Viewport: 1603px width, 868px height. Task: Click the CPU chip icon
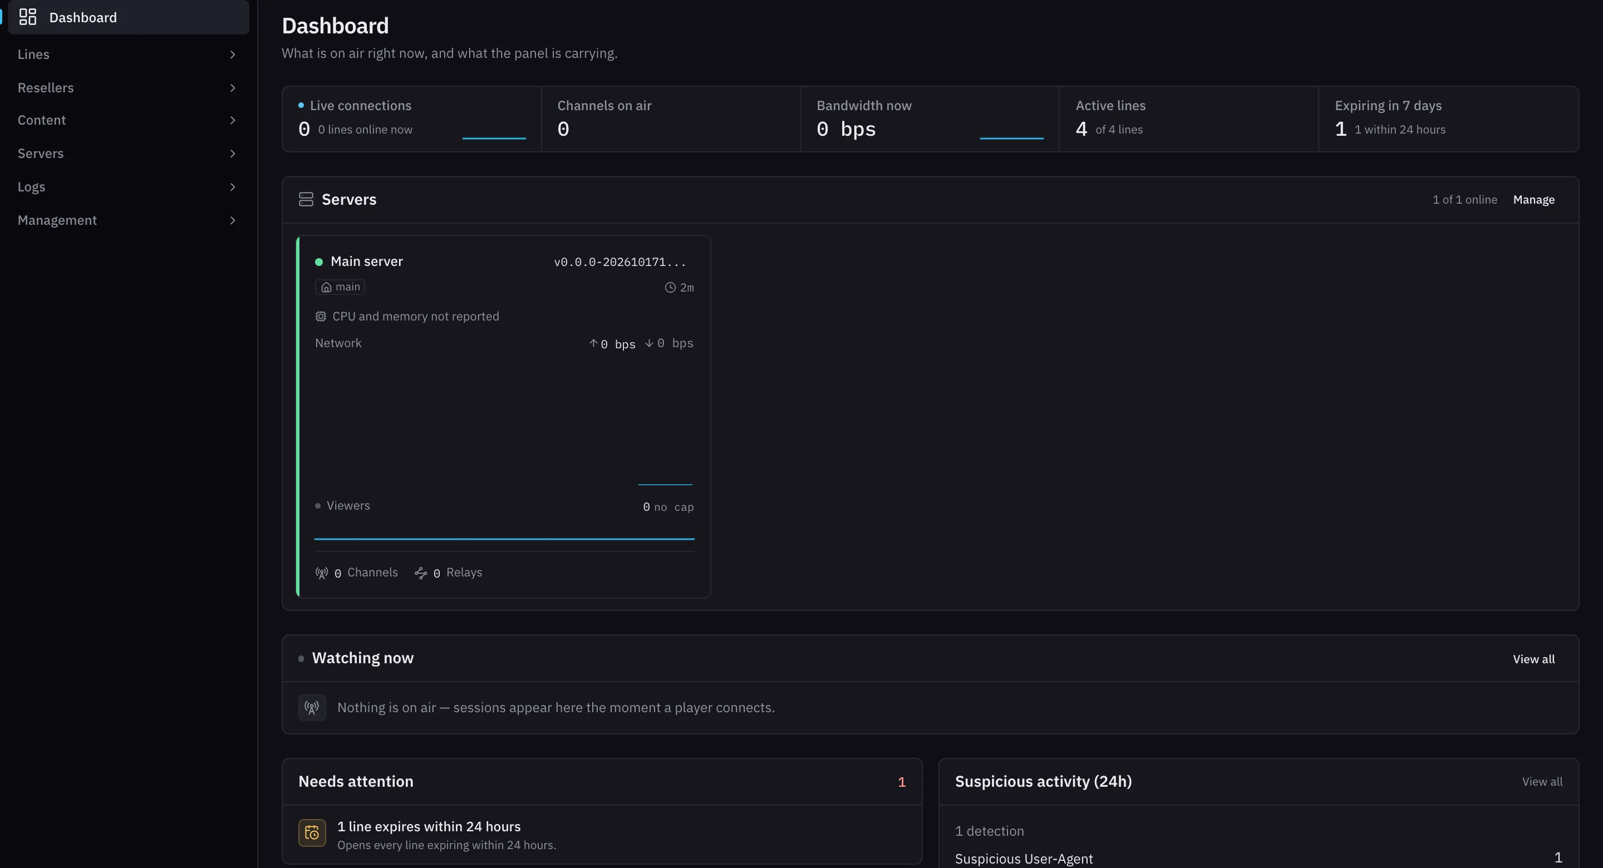[321, 316]
